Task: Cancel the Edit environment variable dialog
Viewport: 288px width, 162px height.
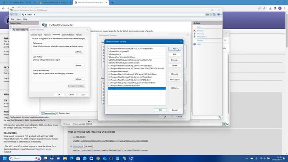Action: click(x=175, y=110)
